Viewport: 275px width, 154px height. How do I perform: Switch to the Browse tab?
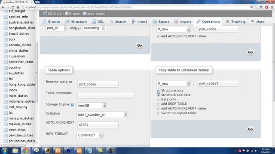52,22
